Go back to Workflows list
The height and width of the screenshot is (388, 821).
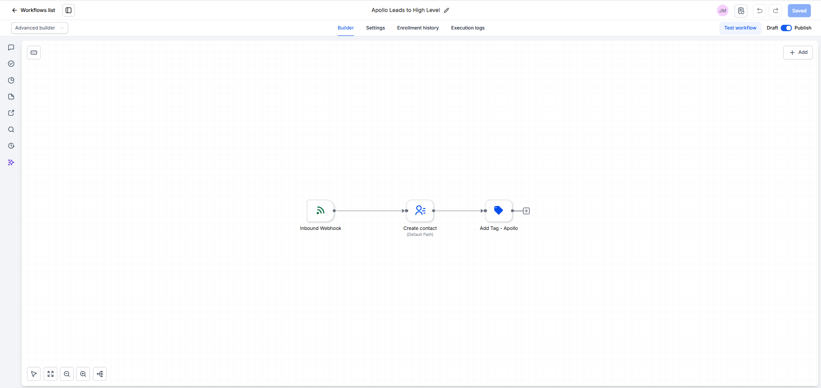[33, 10]
